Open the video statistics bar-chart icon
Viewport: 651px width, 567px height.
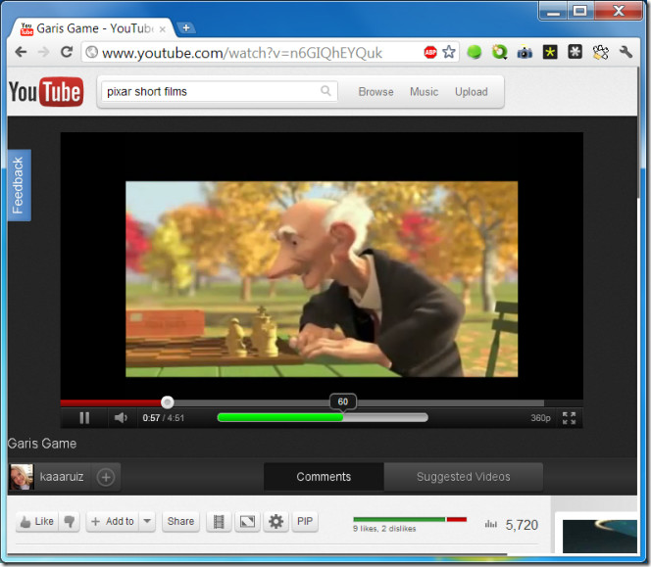491,524
